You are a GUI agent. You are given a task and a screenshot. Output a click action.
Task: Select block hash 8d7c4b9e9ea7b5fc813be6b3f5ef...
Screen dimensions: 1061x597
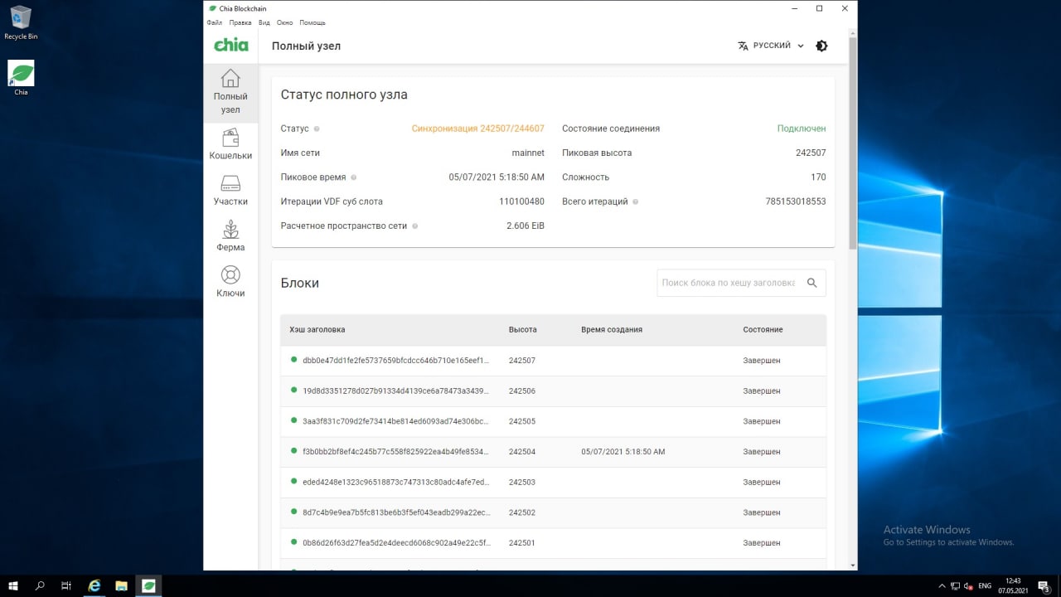(395, 512)
